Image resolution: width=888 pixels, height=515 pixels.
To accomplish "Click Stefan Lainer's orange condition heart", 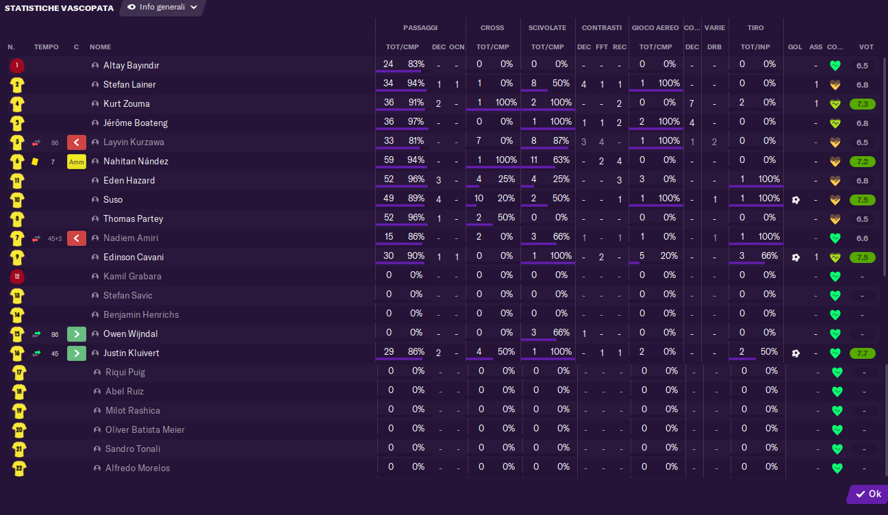I will (835, 85).
